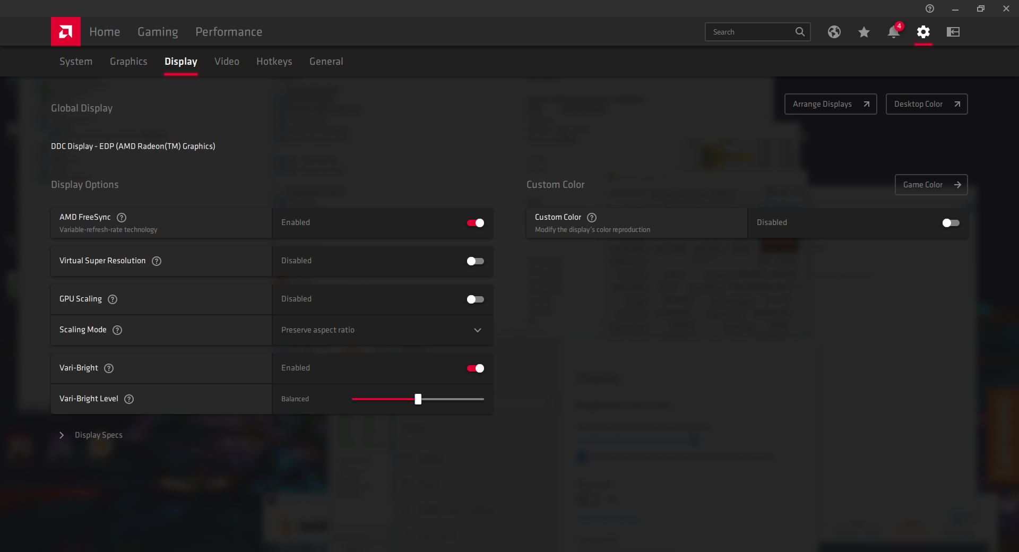Show GPU Scaling help icon

tap(113, 299)
